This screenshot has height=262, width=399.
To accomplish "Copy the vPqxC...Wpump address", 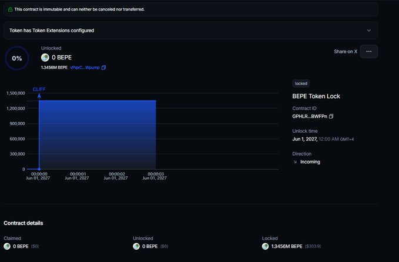I will tap(103, 68).
